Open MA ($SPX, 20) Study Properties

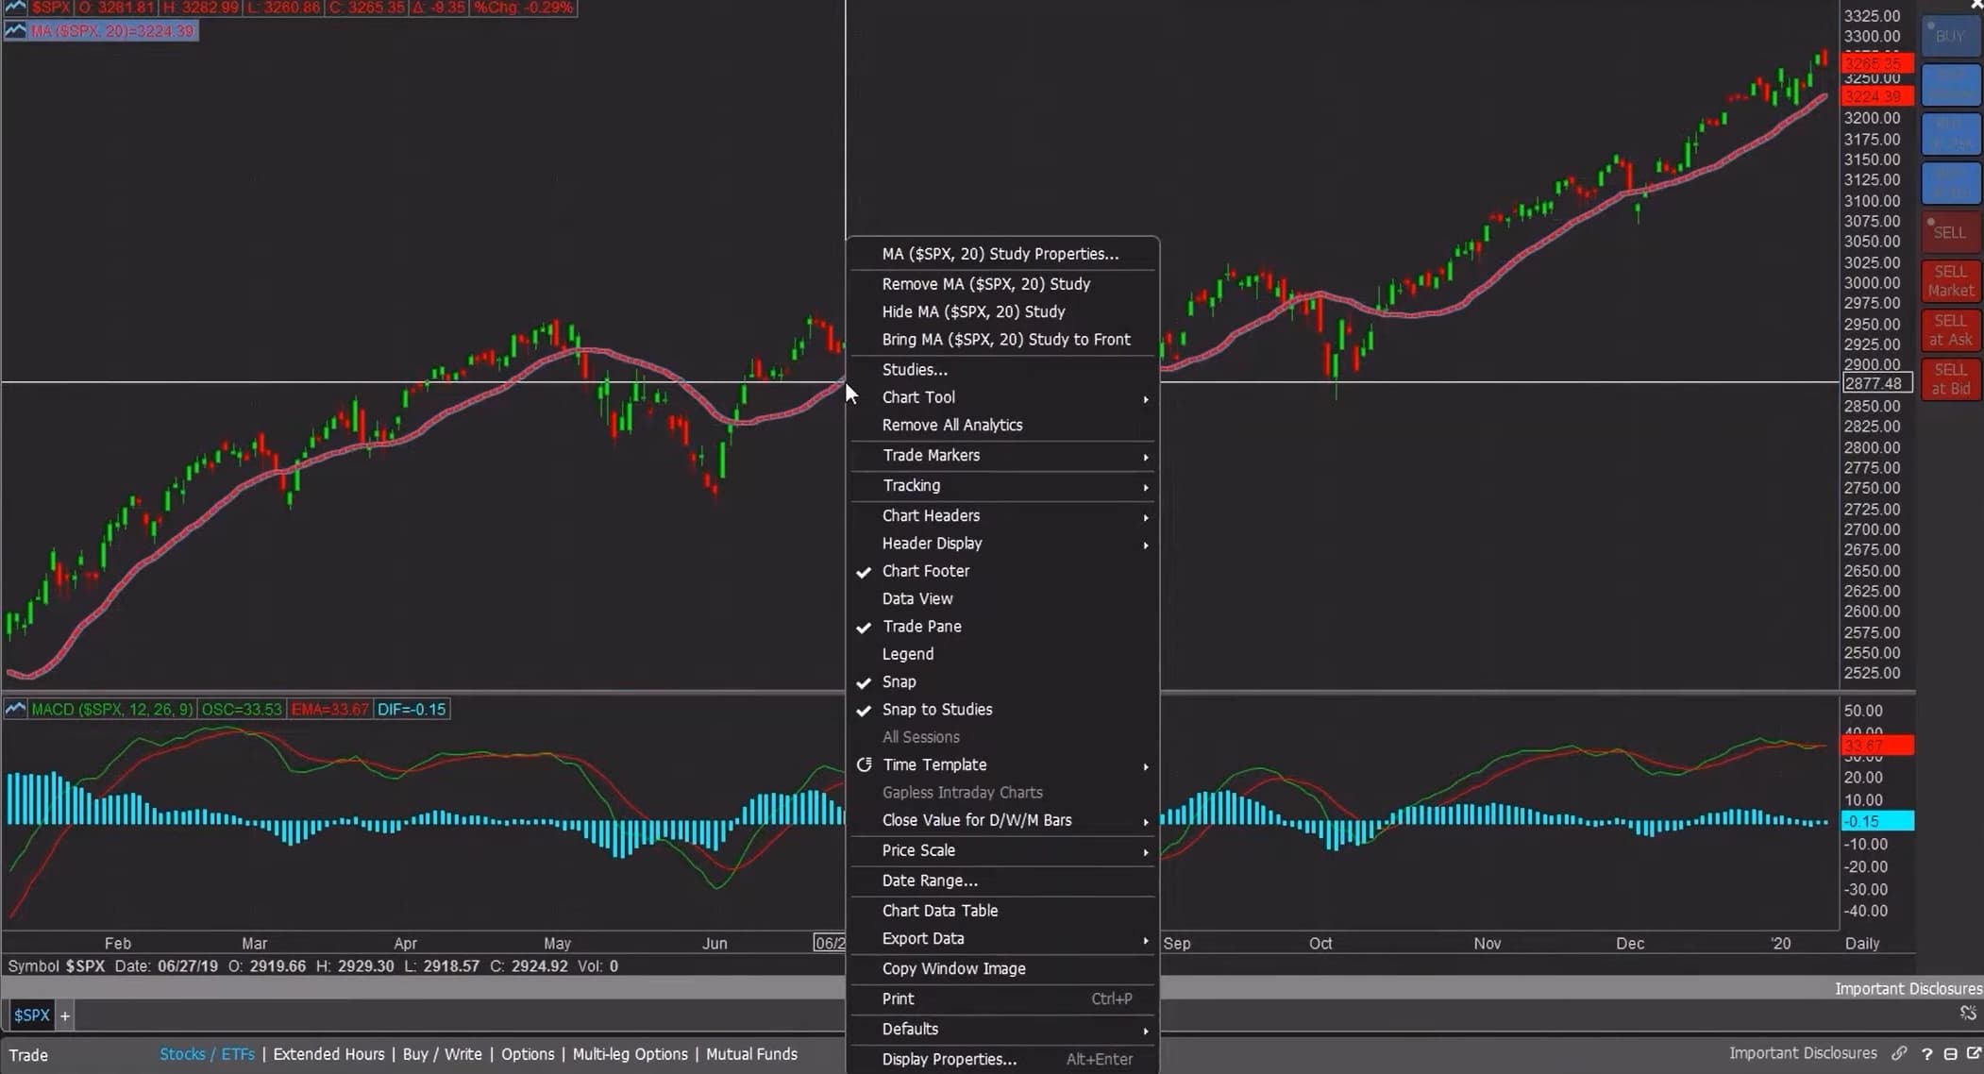(1002, 254)
